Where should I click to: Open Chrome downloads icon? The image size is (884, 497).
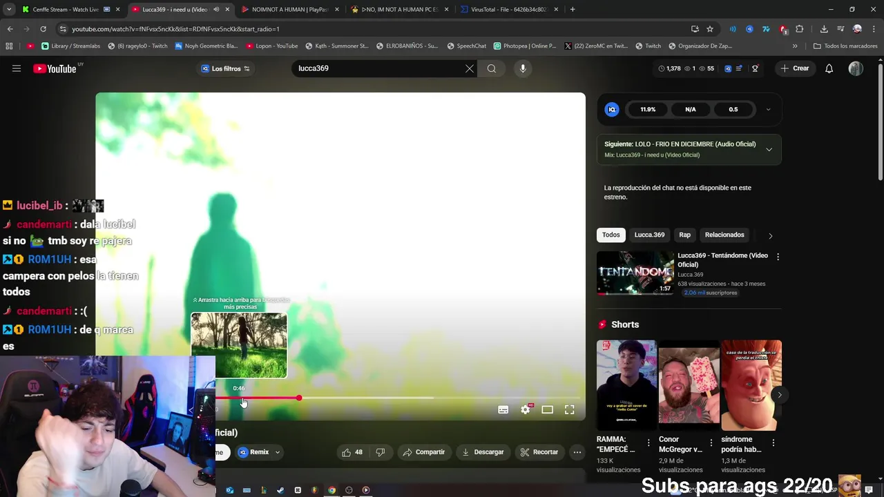[x=824, y=29]
